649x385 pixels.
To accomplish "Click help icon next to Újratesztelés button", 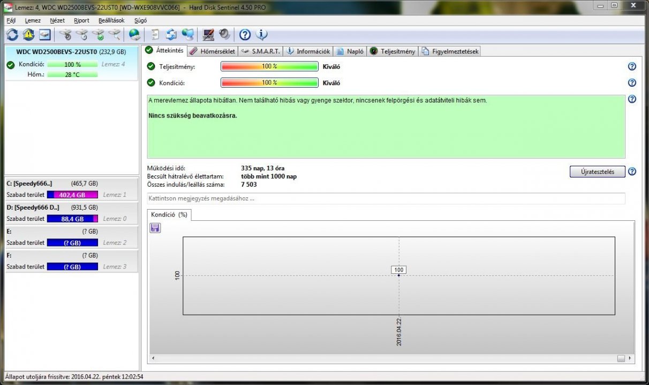I will [x=632, y=172].
